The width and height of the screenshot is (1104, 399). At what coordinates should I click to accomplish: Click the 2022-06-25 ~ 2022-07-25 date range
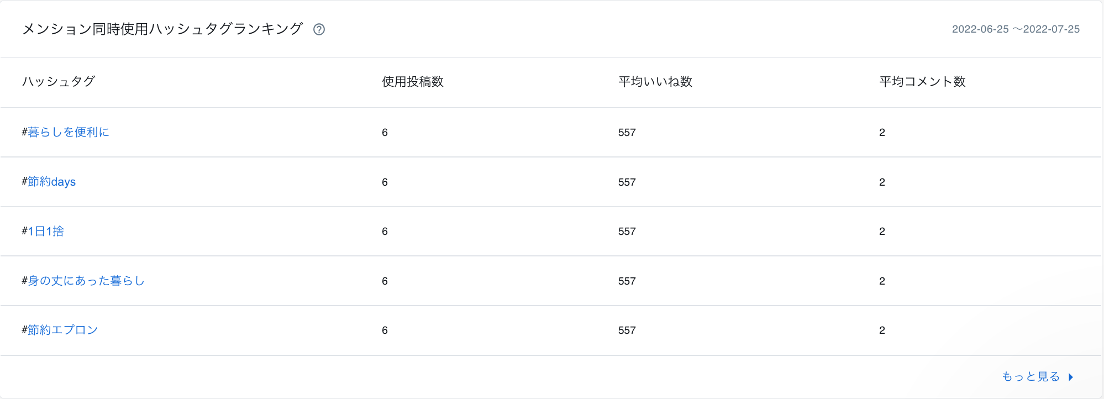[1016, 29]
